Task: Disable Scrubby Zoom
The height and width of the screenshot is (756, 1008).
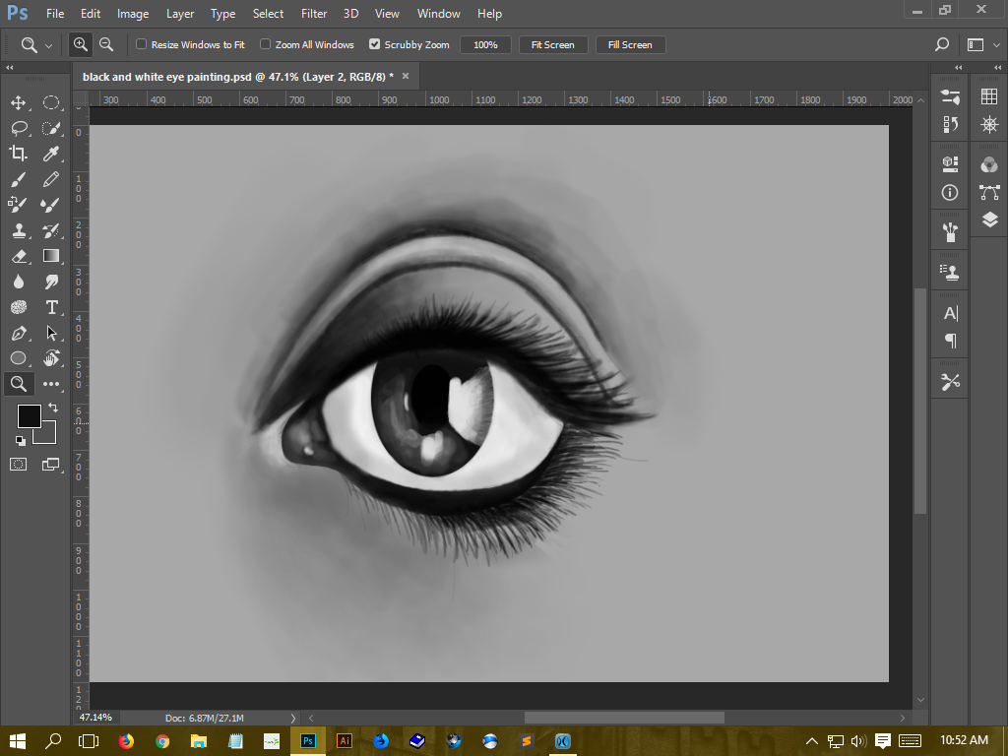Action: 374,44
